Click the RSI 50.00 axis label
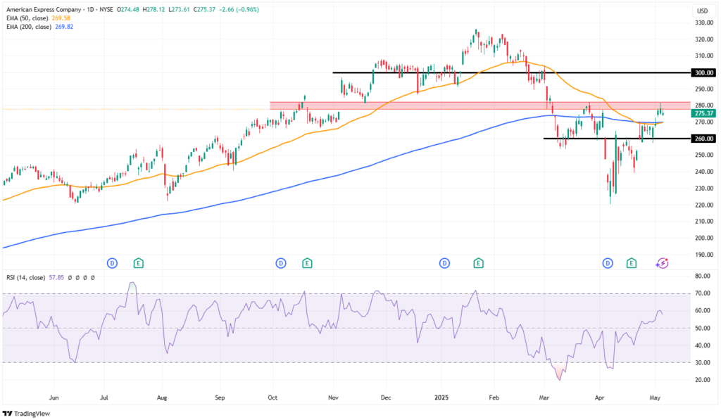Viewport: 721px width, 420px height. (x=703, y=328)
